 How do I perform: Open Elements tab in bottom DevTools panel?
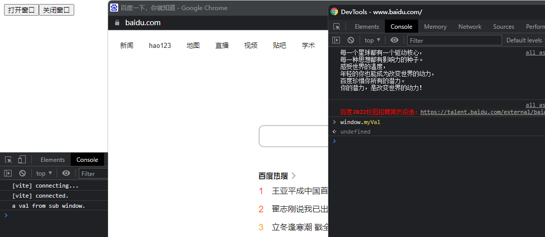[x=53, y=160]
